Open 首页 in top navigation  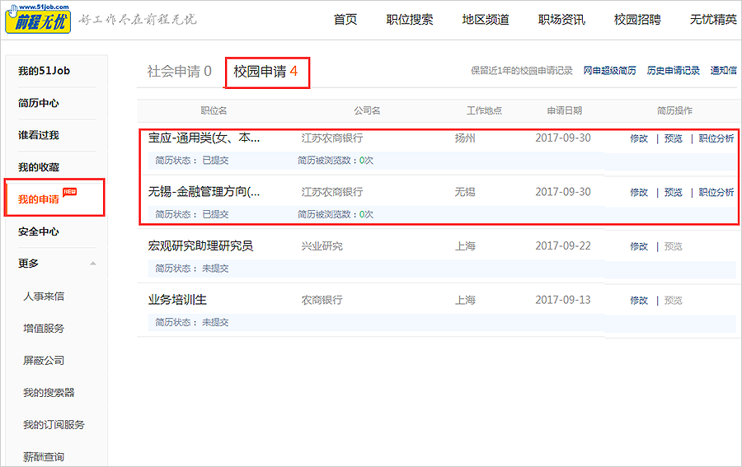pyautogui.click(x=345, y=20)
